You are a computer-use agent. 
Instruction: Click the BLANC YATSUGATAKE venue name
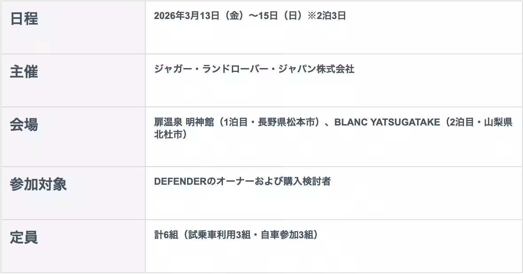pos(388,122)
